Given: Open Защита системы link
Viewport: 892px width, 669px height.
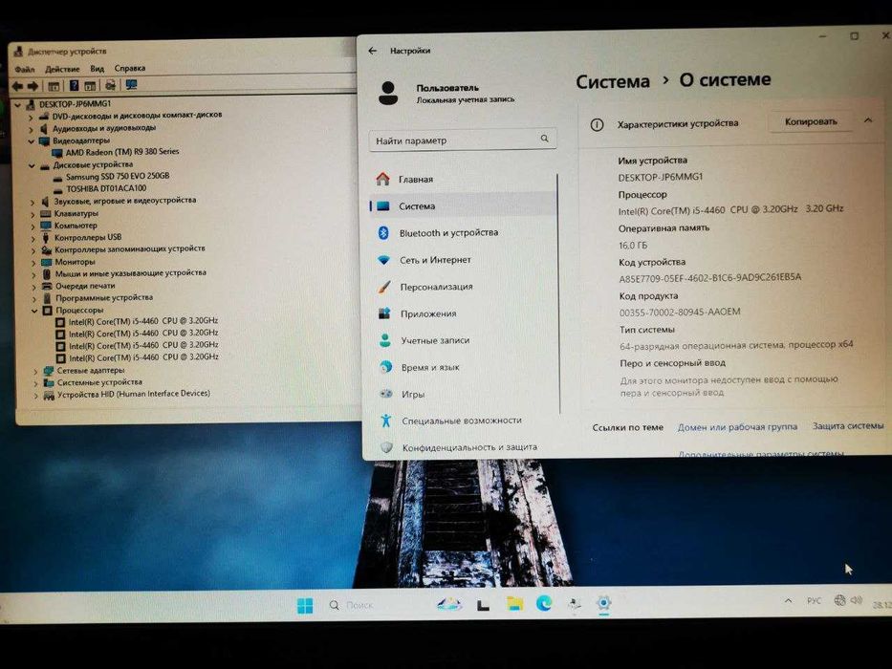Looking at the screenshot, I should [x=848, y=425].
